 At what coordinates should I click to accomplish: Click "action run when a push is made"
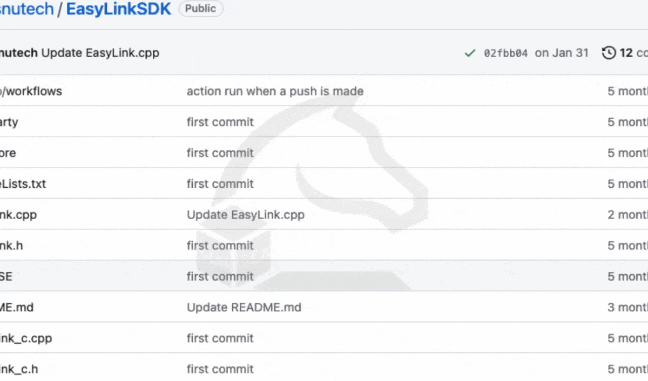tap(275, 91)
